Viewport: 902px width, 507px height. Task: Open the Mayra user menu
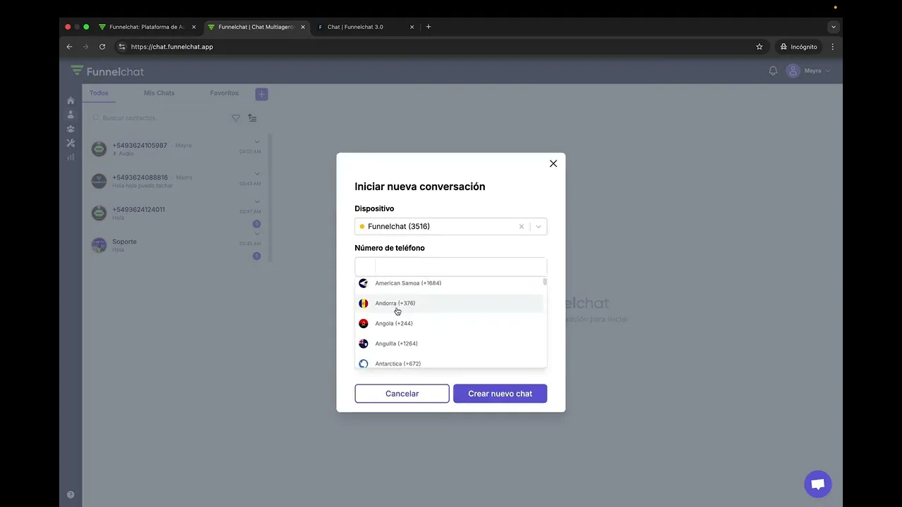pyautogui.click(x=809, y=71)
